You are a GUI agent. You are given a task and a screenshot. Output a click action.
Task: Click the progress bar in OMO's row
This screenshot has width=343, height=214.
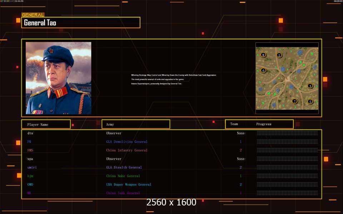287,184
